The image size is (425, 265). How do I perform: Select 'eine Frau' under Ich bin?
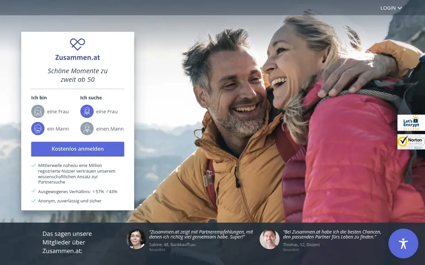[x=50, y=111]
